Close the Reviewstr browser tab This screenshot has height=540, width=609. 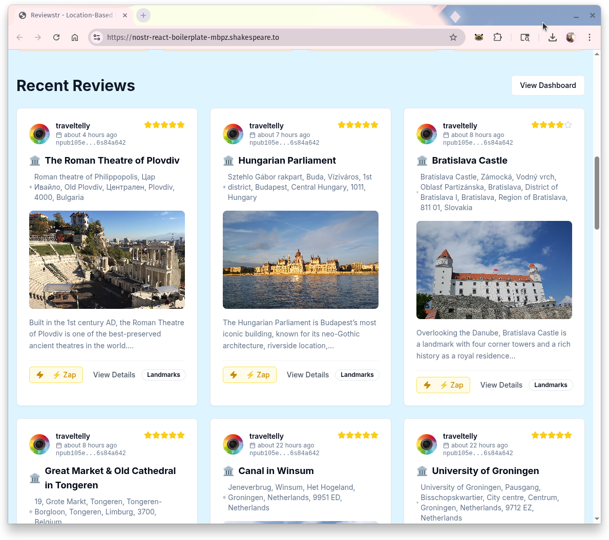pyautogui.click(x=125, y=15)
